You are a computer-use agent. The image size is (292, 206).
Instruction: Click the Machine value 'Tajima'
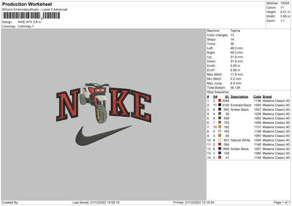[235, 31]
